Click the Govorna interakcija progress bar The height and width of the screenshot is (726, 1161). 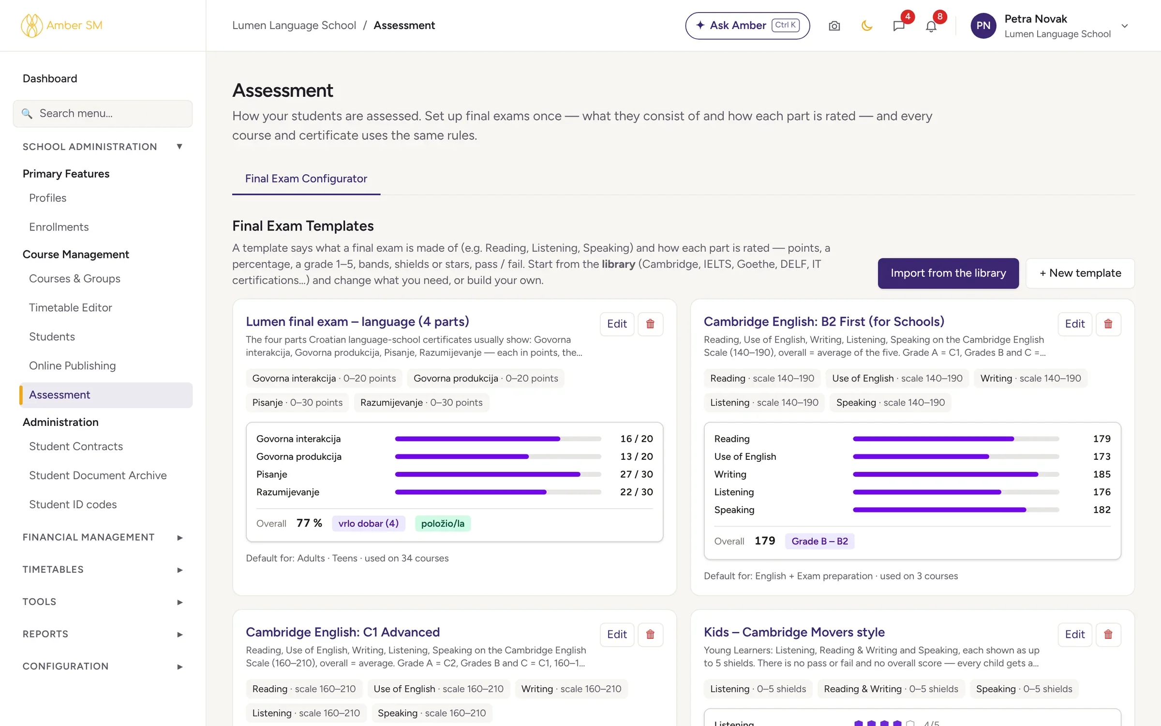(x=498, y=439)
